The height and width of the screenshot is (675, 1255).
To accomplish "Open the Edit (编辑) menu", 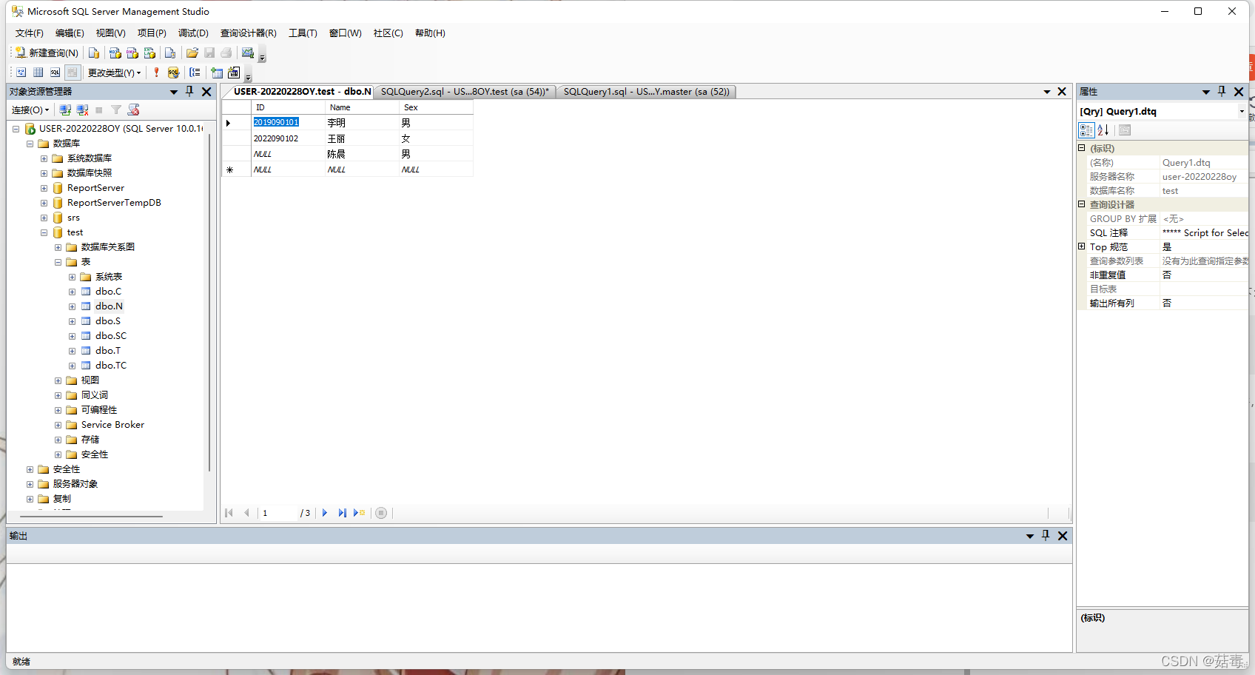I will pos(70,33).
